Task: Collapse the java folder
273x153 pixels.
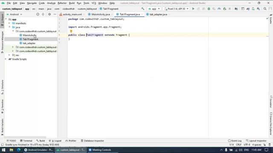Action: [9, 27]
